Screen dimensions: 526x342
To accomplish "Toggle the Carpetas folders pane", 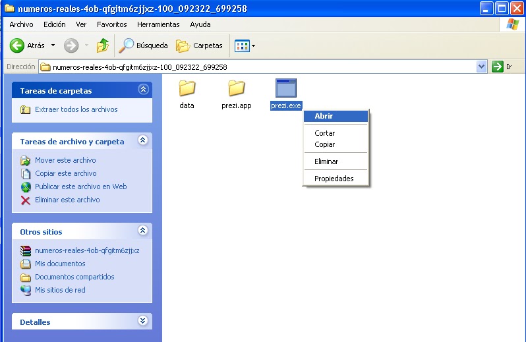I will point(199,45).
